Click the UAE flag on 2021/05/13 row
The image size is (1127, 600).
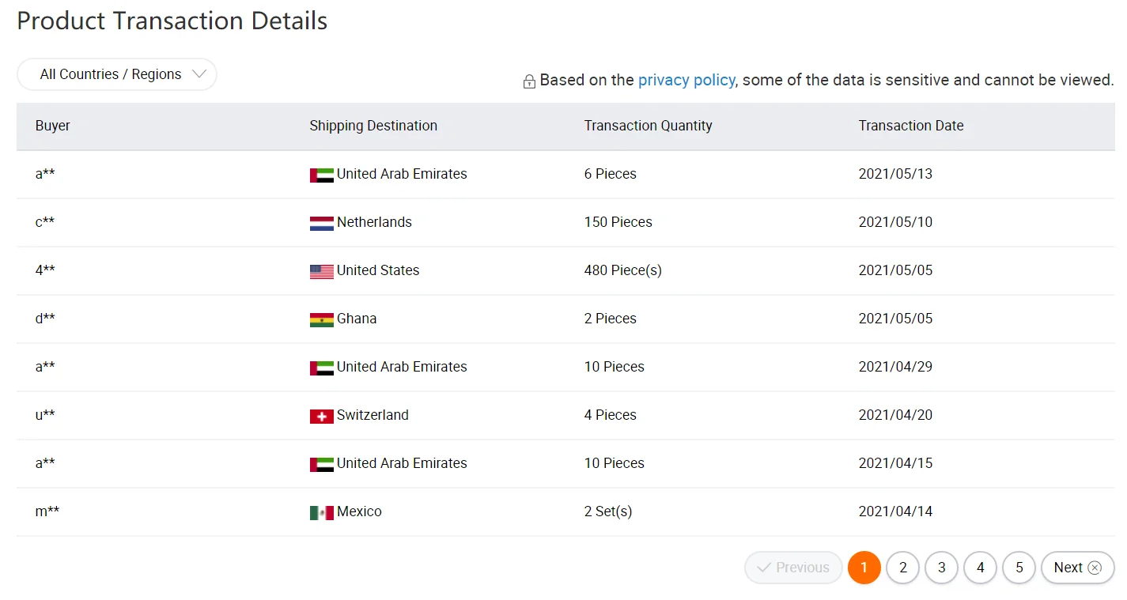[321, 175]
